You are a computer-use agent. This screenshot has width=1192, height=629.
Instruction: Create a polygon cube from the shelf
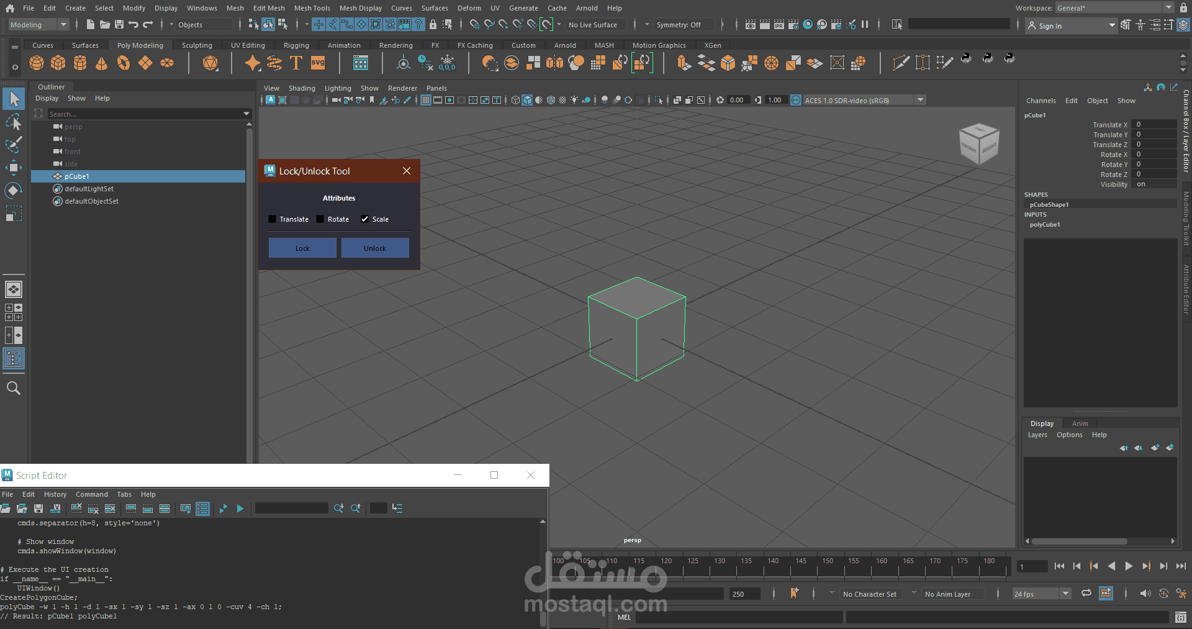point(58,63)
